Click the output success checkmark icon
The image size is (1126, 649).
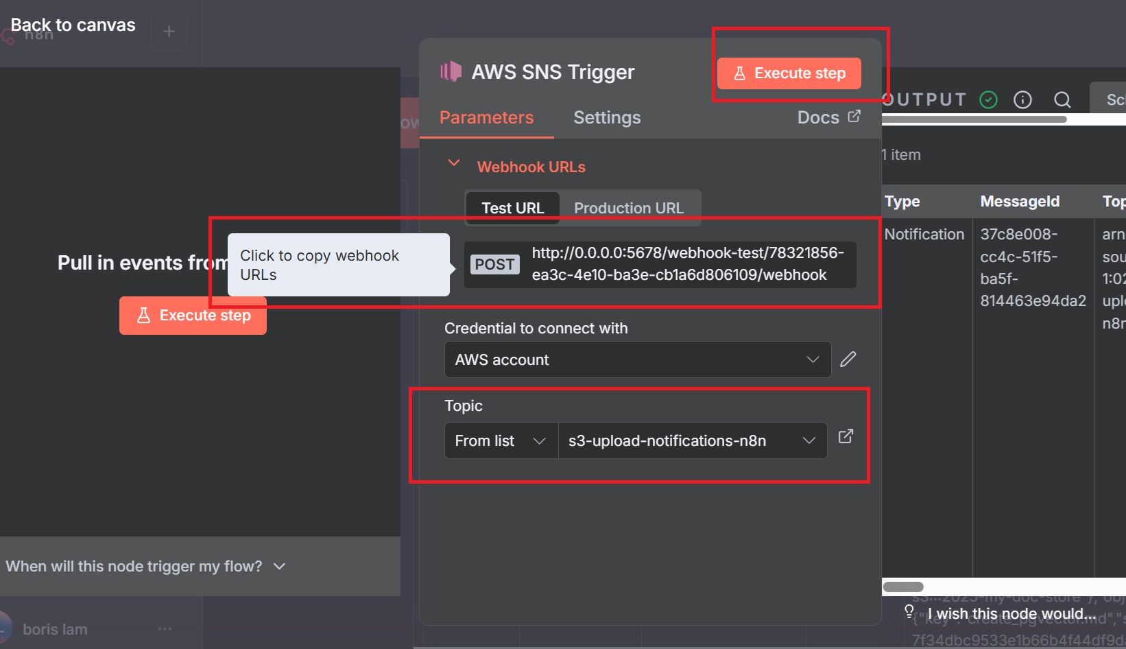click(988, 100)
